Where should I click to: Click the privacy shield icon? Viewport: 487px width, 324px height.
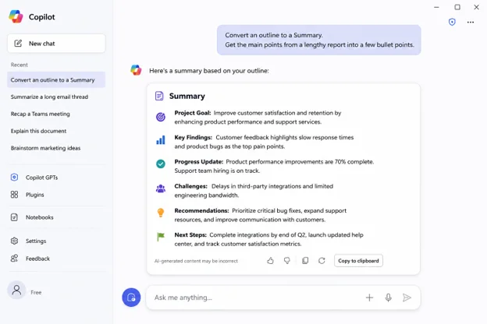coord(452,22)
